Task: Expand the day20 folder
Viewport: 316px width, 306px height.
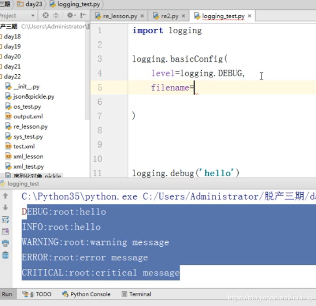Action: (10, 56)
